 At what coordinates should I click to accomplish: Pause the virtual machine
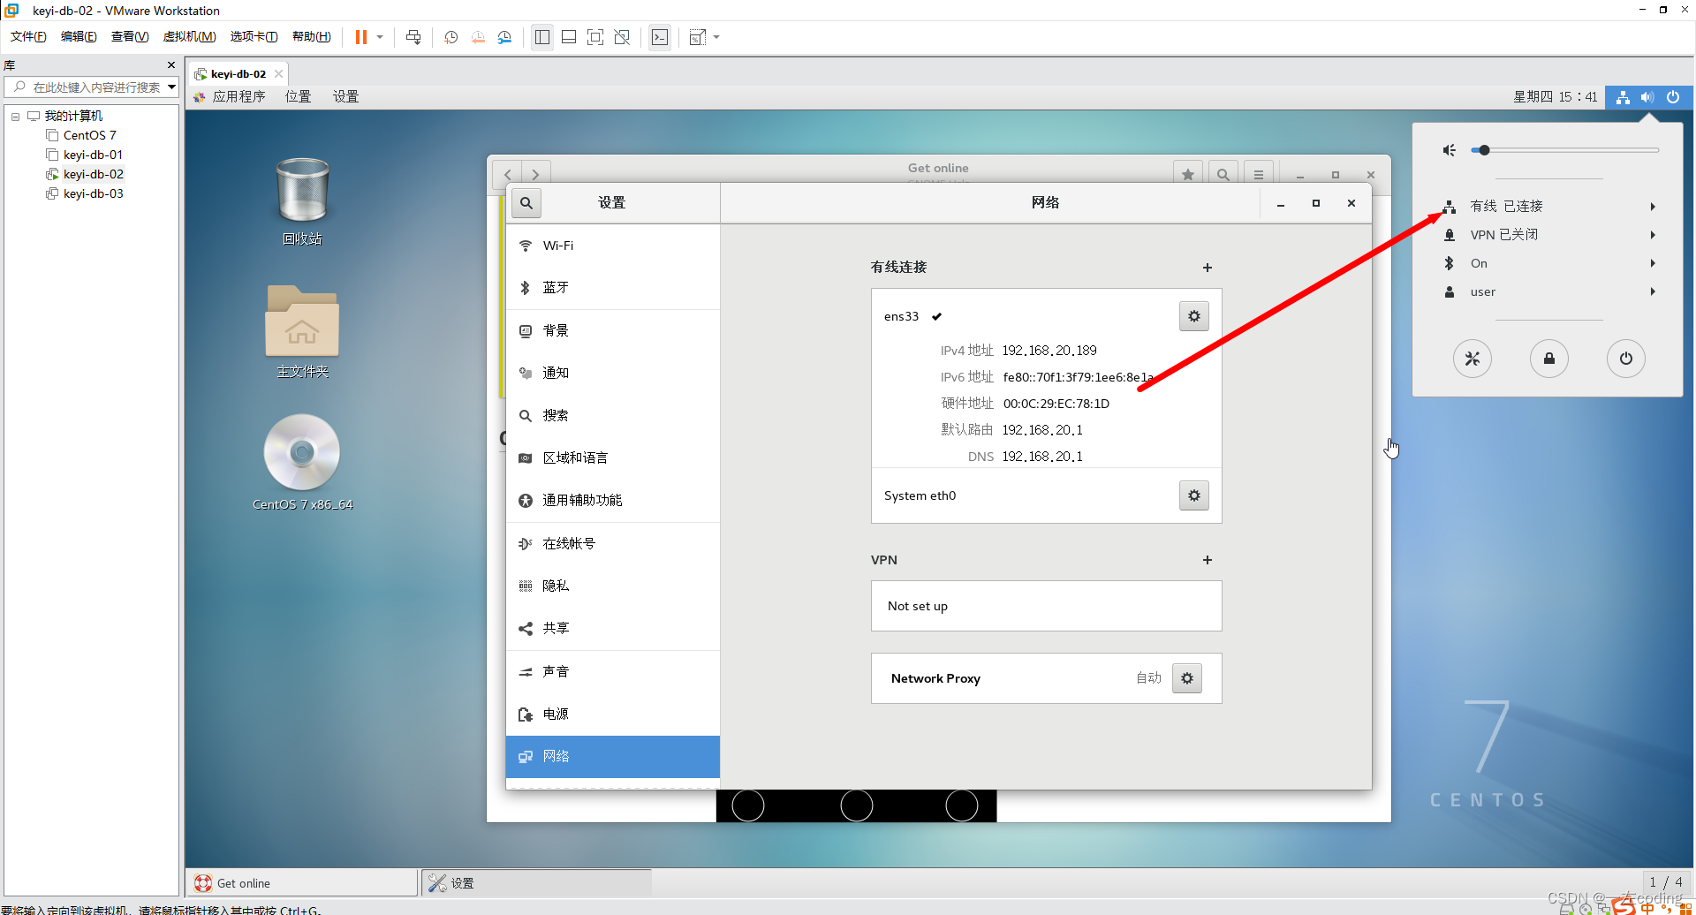pyautogui.click(x=361, y=37)
